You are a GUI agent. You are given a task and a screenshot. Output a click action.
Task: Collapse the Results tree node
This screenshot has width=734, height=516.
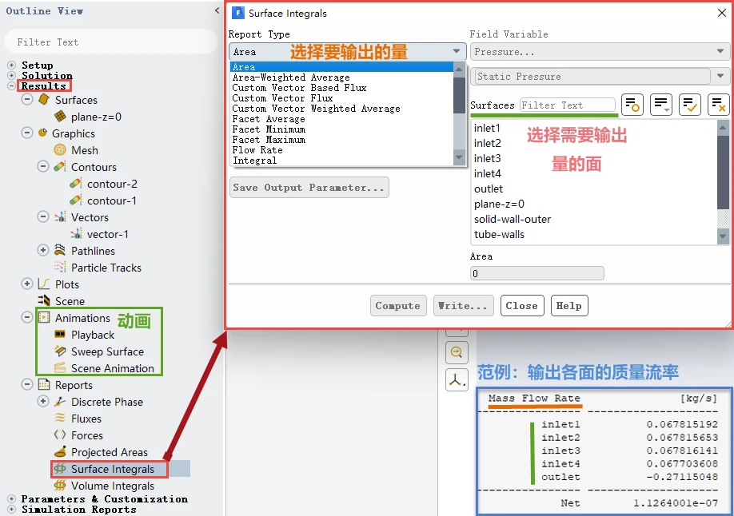pos(12,85)
